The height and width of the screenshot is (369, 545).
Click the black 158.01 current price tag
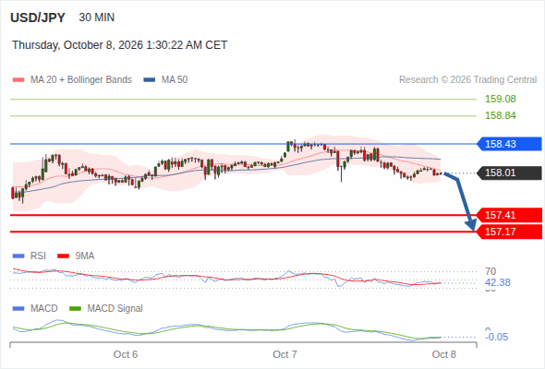click(509, 173)
